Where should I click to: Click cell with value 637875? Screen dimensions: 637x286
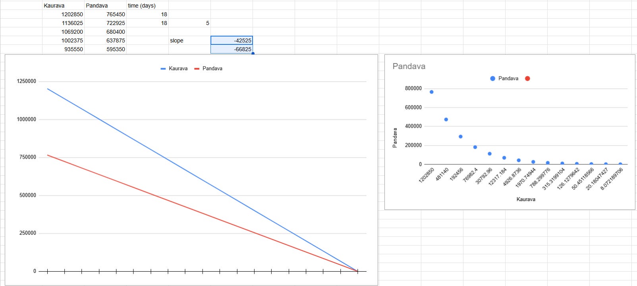coord(105,40)
